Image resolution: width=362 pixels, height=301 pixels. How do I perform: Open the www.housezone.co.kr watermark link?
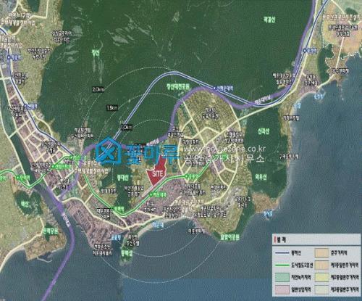tap(225, 149)
